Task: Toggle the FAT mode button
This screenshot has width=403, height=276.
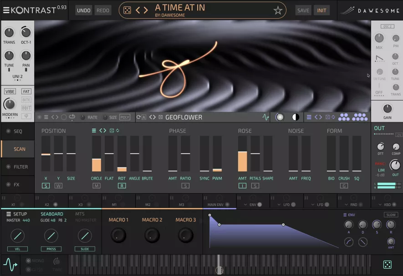Action: point(26,91)
